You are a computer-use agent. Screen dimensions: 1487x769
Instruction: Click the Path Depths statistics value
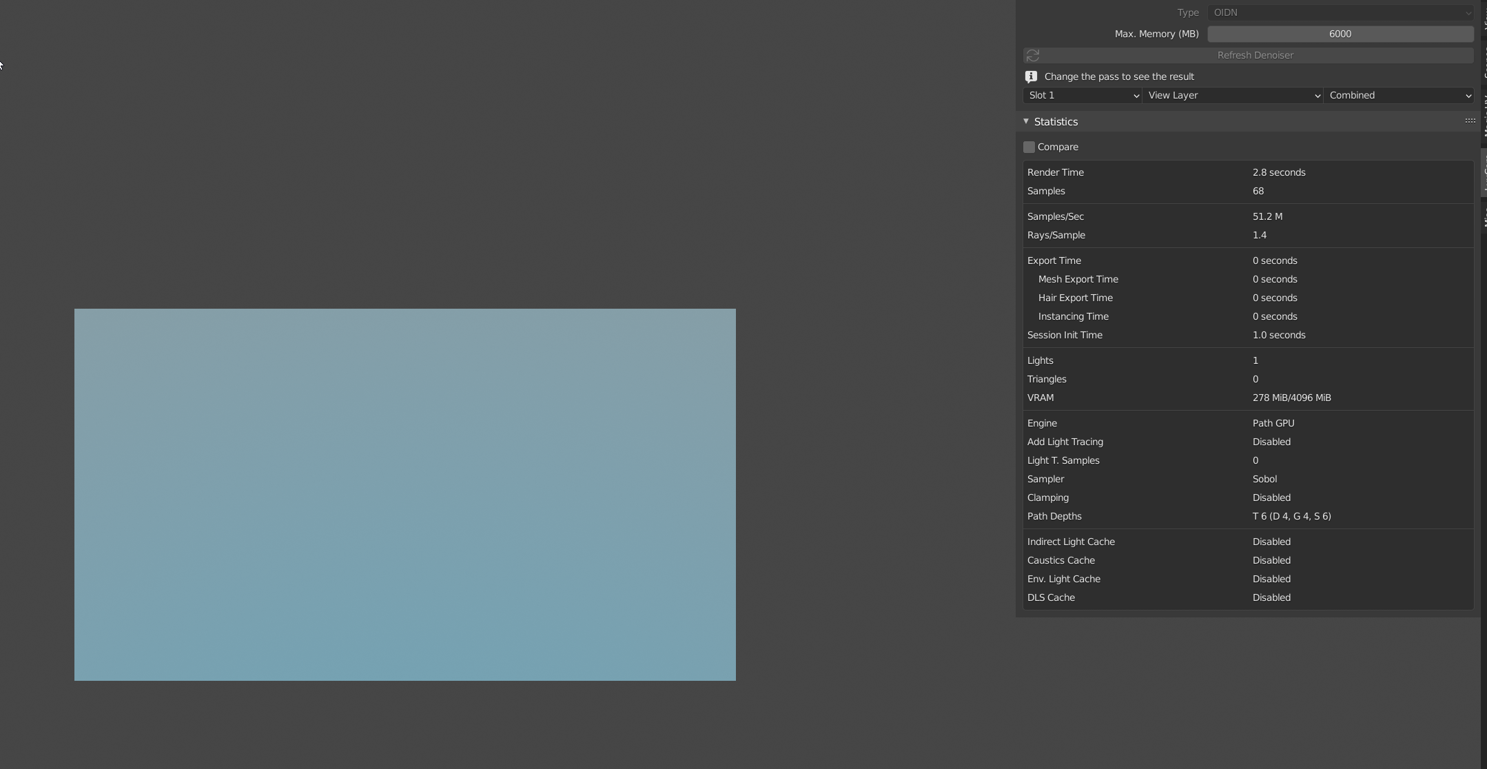pyautogui.click(x=1291, y=516)
